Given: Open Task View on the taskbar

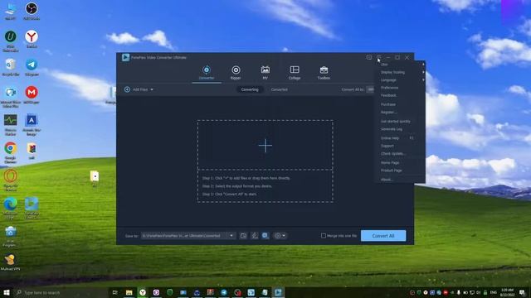Looking at the screenshot, I should pos(115,292).
